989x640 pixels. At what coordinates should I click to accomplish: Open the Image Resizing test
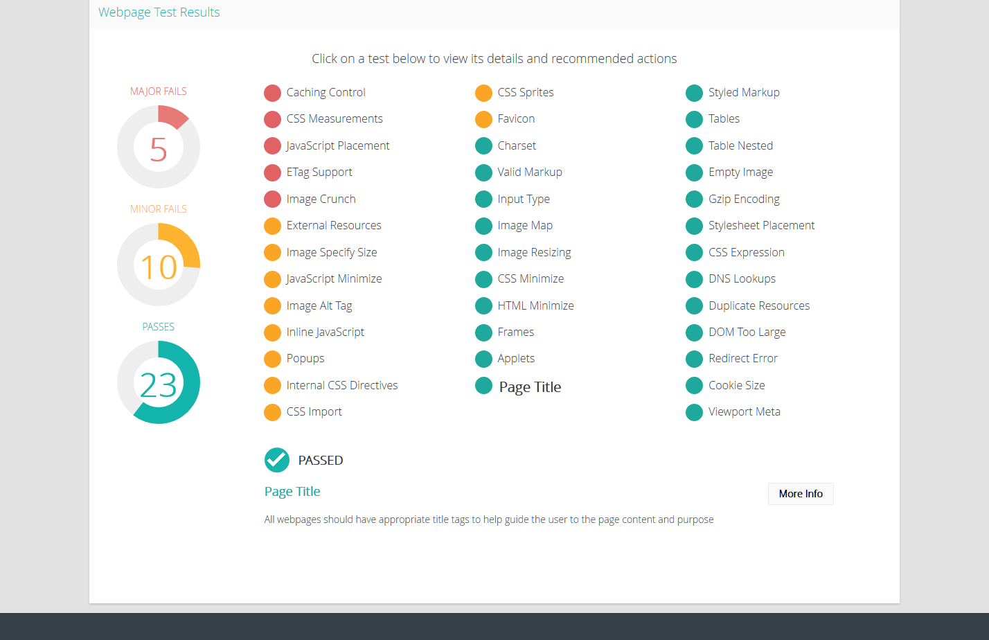[x=534, y=253]
